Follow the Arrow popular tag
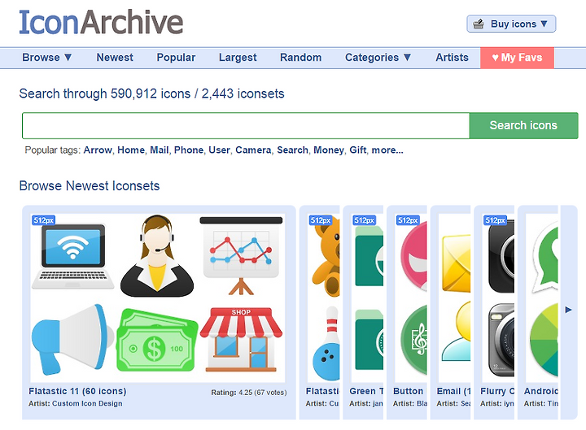 pos(98,150)
